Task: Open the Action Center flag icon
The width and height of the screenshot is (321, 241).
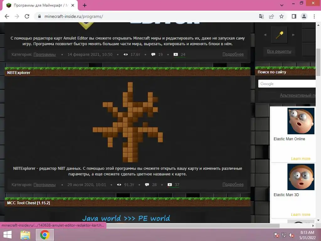Action: coord(276,235)
